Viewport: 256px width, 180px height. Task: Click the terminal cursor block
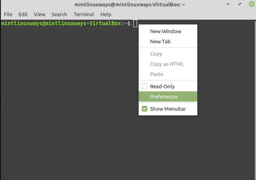point(135,23)
